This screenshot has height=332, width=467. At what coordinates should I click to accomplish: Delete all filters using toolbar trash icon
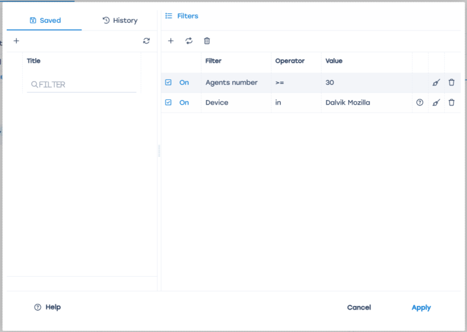(207, 41)
